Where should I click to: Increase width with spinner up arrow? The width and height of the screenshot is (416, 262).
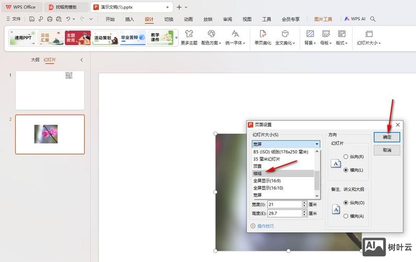pyautogui.click(x=305, y=203)
